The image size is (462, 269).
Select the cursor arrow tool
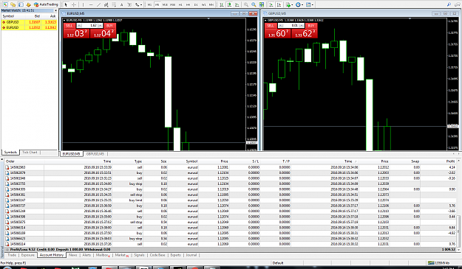(66, 4)
